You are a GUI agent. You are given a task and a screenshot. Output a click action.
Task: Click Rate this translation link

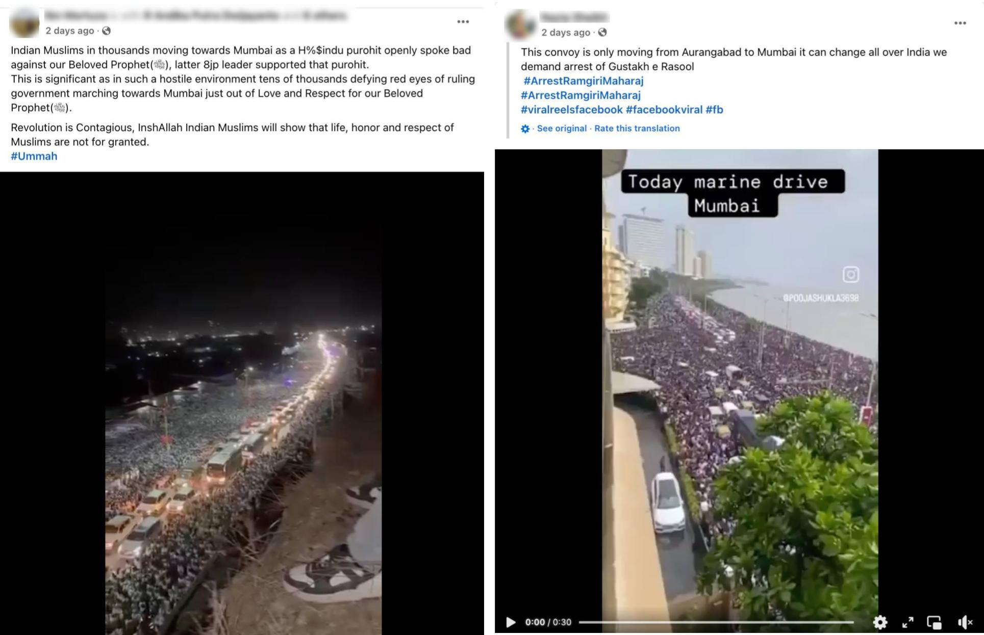pos(637,128)
